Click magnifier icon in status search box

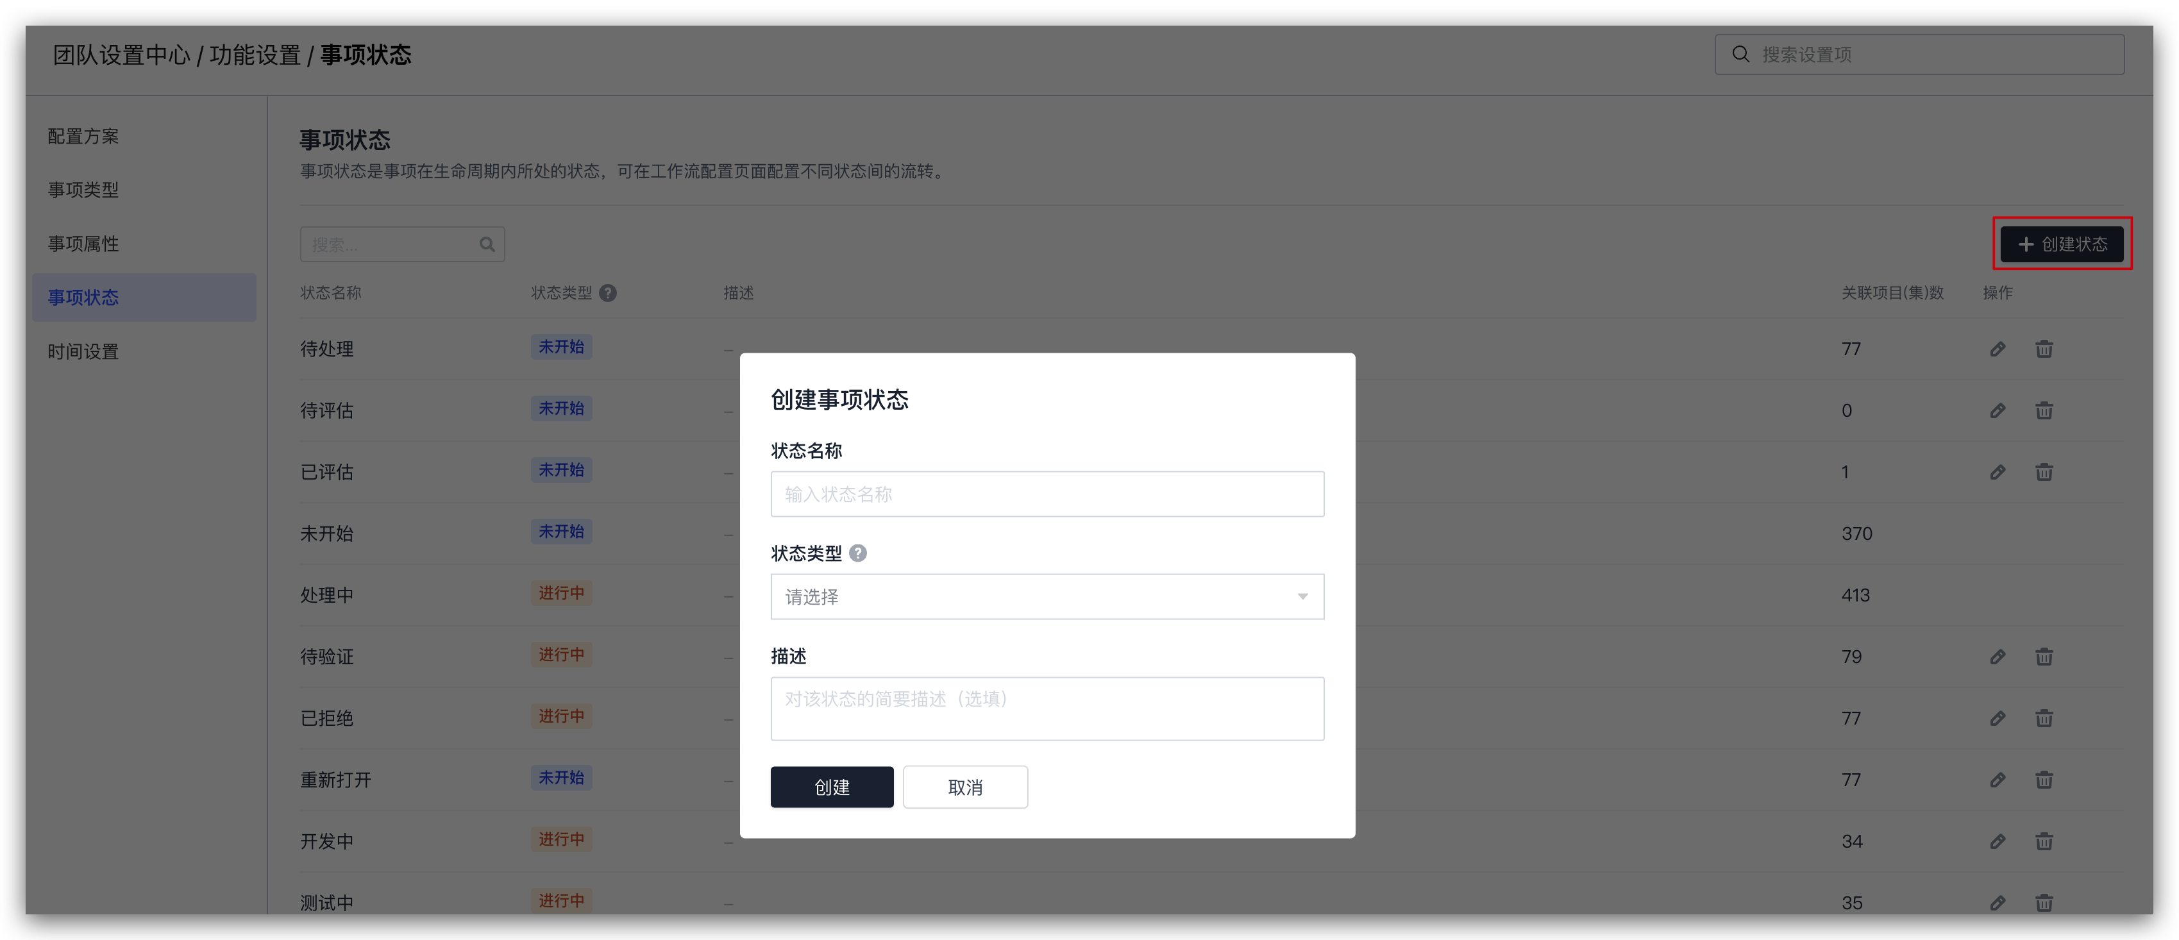point(487,244)
